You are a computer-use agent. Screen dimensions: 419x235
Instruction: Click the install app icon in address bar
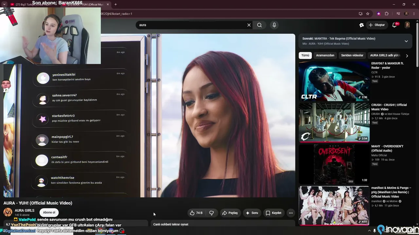tap(361, 14)
